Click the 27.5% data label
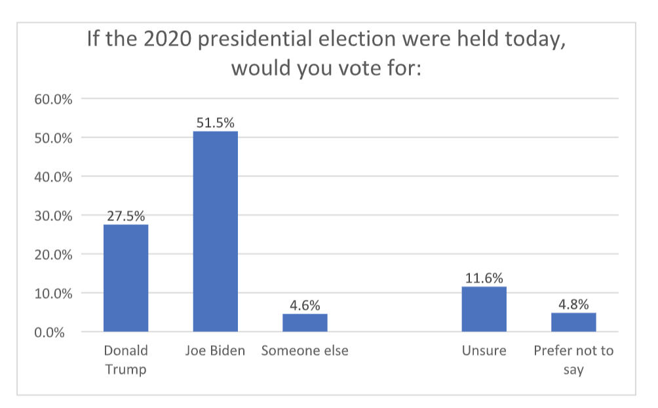Screen dimensions: 658x408 (x=126, y=216)
